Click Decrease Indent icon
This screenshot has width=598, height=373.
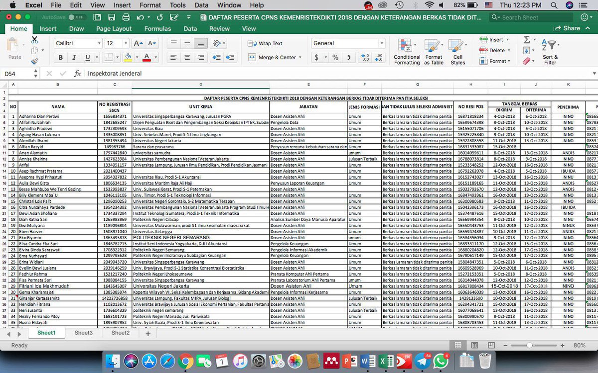pos(217,57)
